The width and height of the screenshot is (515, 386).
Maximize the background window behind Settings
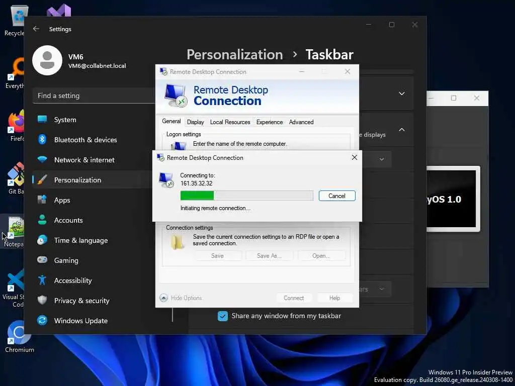click(454, 98)
